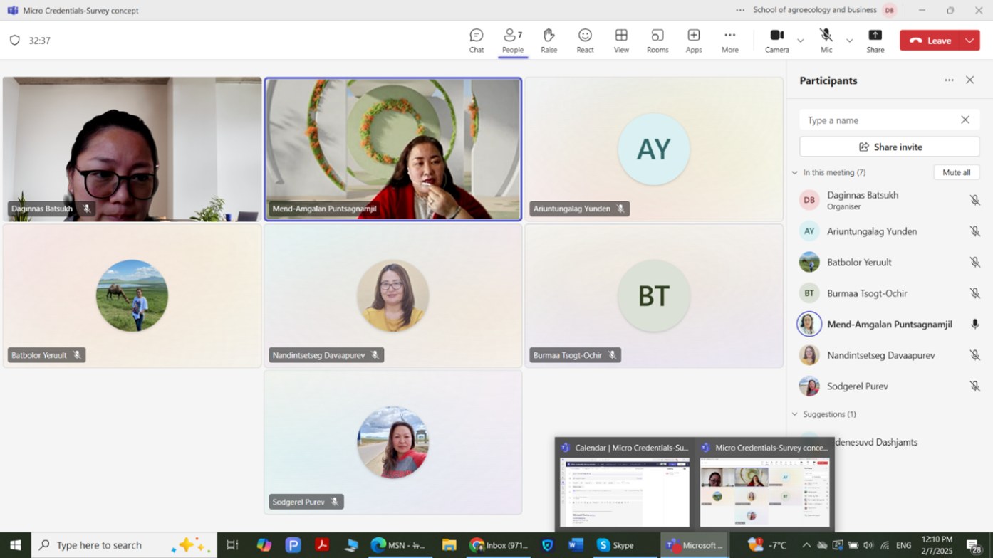Screen dimensions: 993x558
Task: Collapse the 'In this meeting (7)' section
Action: click(795, 172)
